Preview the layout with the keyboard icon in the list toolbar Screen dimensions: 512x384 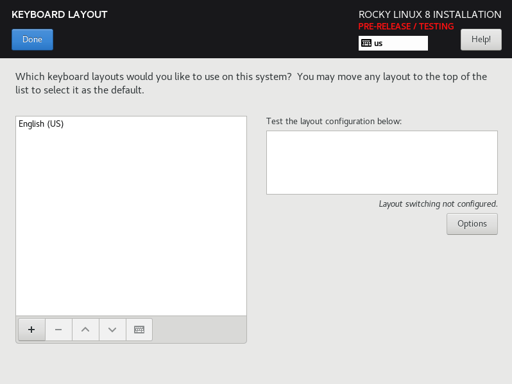[139, 330]
